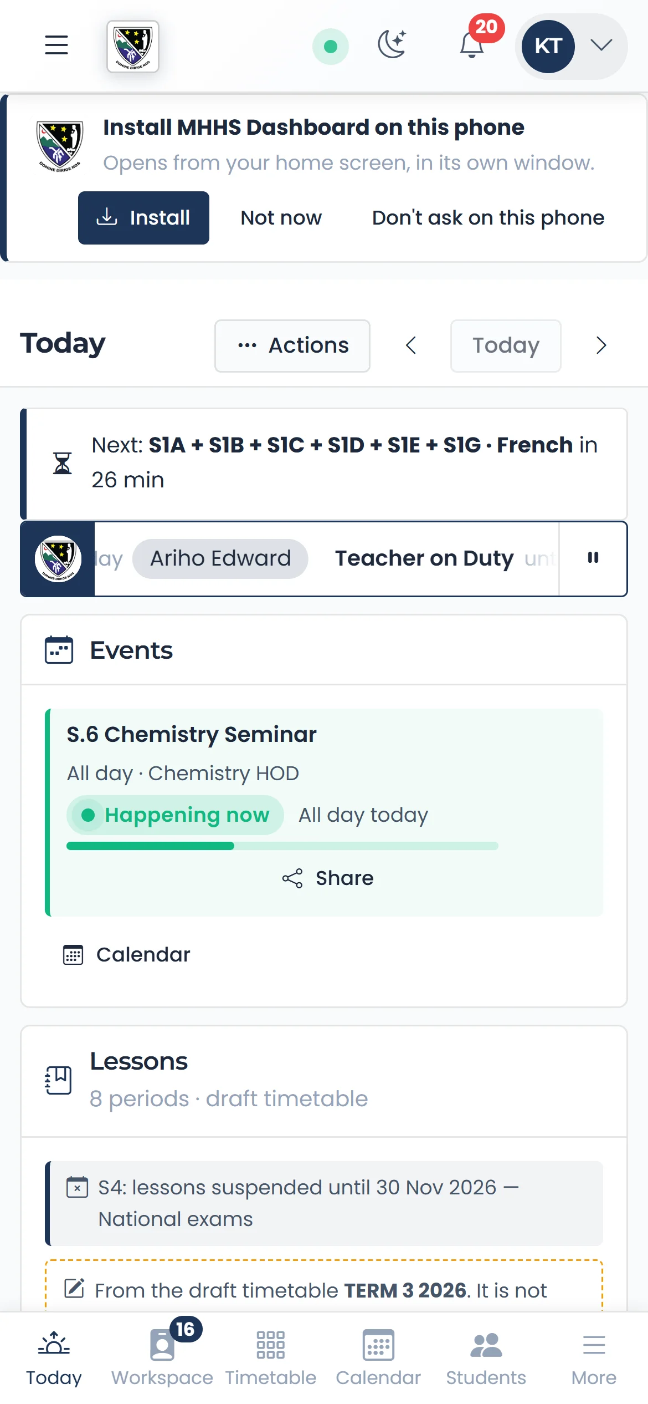Open the Actions dropdown menu
The height and width of the screenshot is (1404, 648).
292,345
